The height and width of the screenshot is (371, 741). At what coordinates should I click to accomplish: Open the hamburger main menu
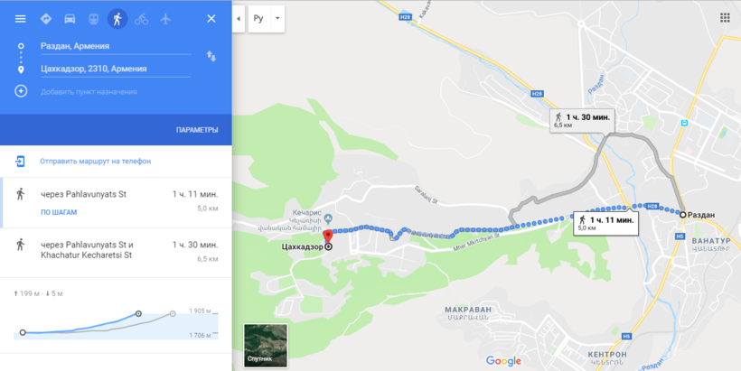[x=20, y=19]
